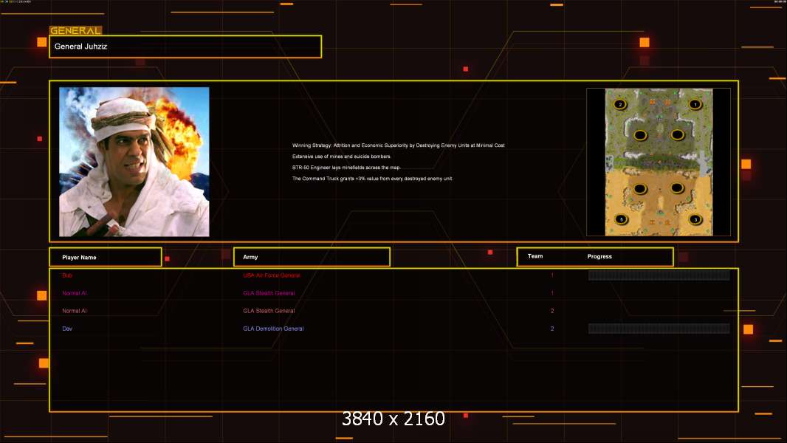Select the empty lower-left middle slot in the desert area

coord(640,188)
